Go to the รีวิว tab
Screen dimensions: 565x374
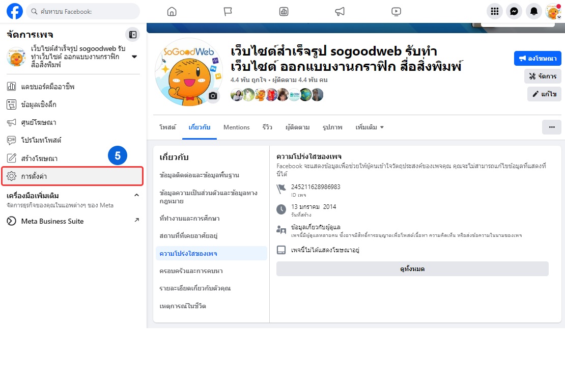pos(267,127)
